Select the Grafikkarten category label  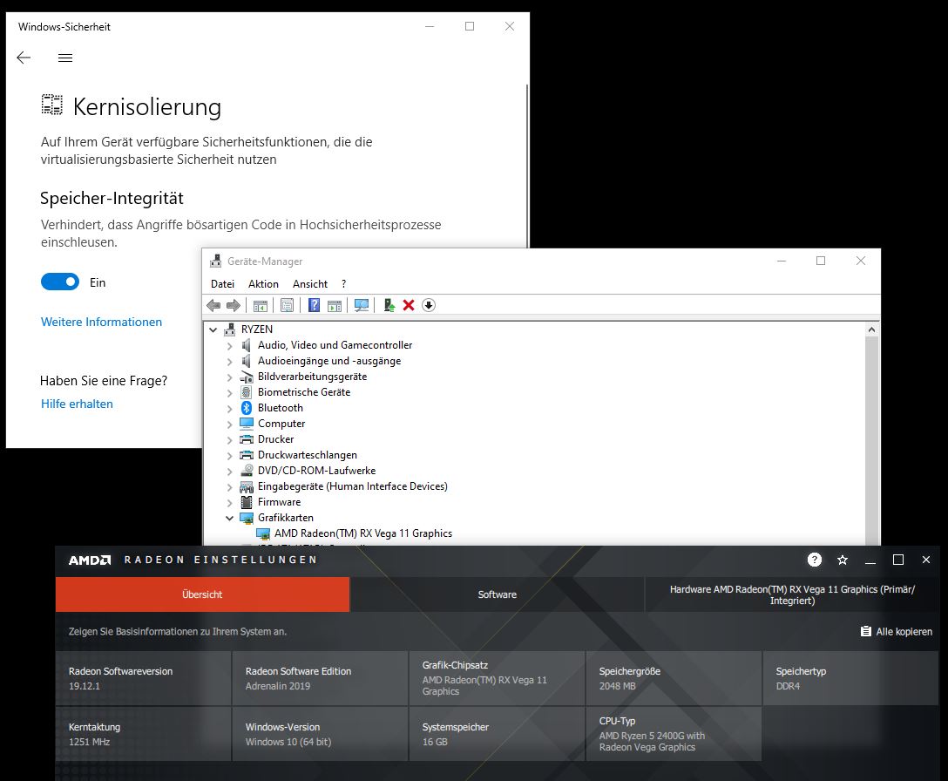click(286, 518)
